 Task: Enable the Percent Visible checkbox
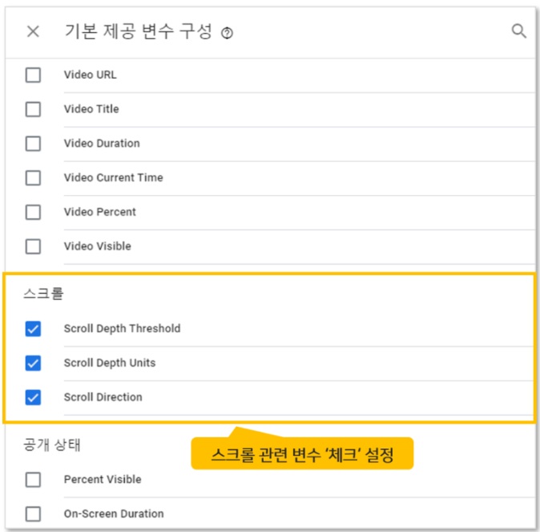tap(33, 480)
